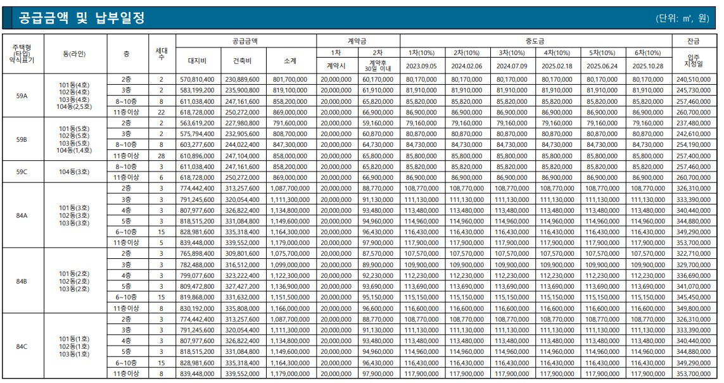
Task: Select the '계약시' sub-header
Action: tap(336, 66)
